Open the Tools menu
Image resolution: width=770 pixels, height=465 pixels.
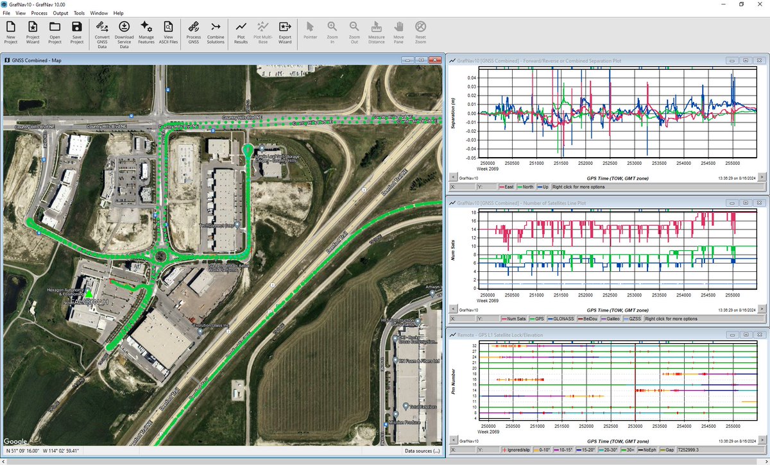point(79,13)
